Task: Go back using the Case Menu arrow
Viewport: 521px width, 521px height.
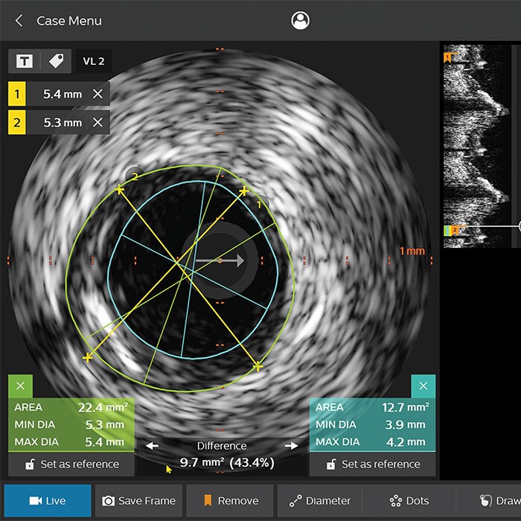Action: click(x=19, y=21)
